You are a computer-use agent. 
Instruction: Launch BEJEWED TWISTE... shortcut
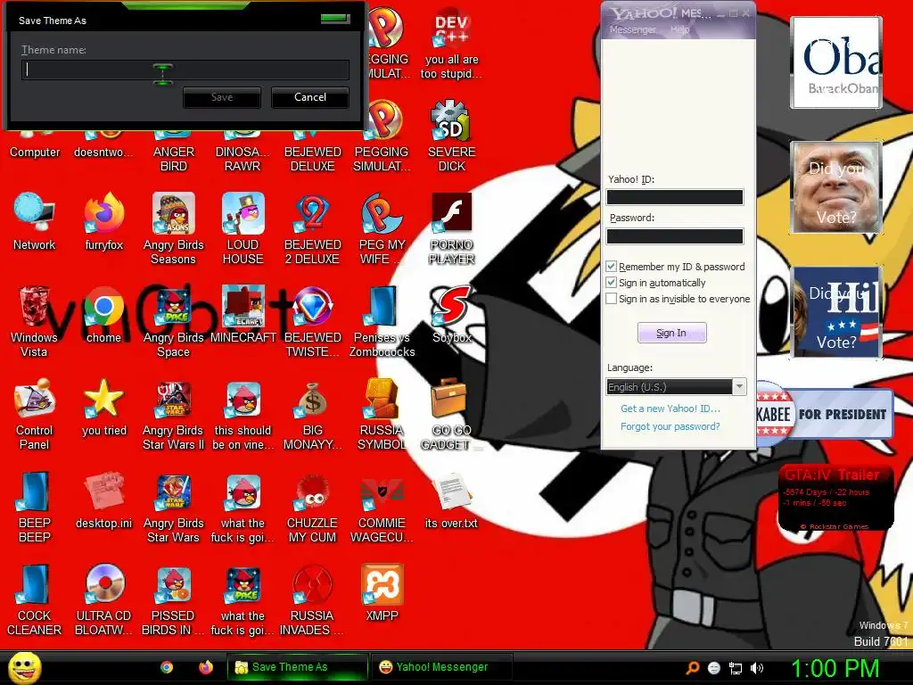[312, 321]
